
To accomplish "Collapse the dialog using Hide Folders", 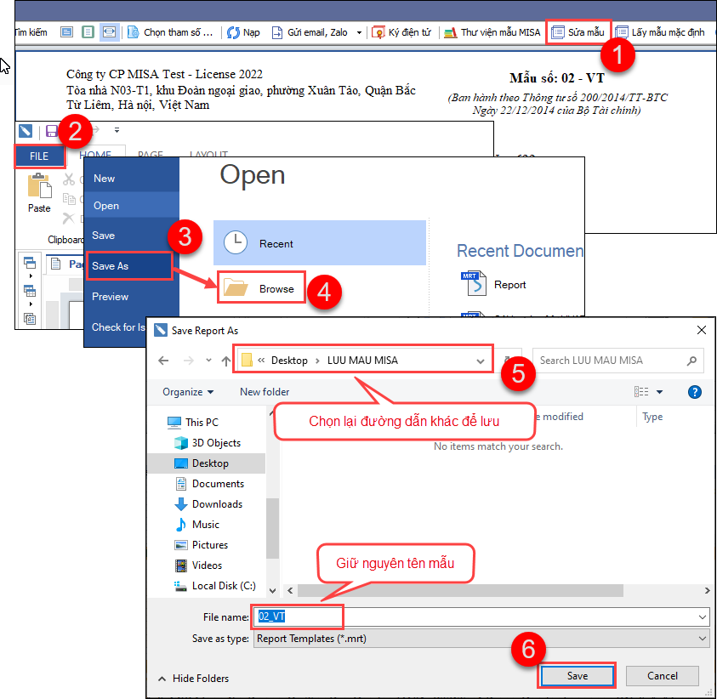I will (193, 679).
